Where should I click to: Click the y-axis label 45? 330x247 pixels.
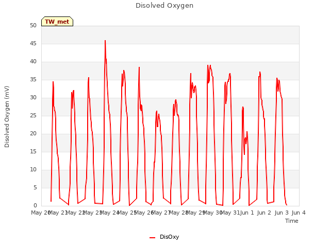[33, 43]
